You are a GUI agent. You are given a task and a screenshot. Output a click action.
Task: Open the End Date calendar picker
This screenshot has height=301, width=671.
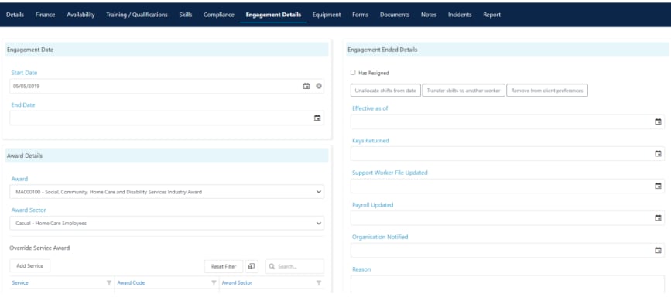pos(317,118)
